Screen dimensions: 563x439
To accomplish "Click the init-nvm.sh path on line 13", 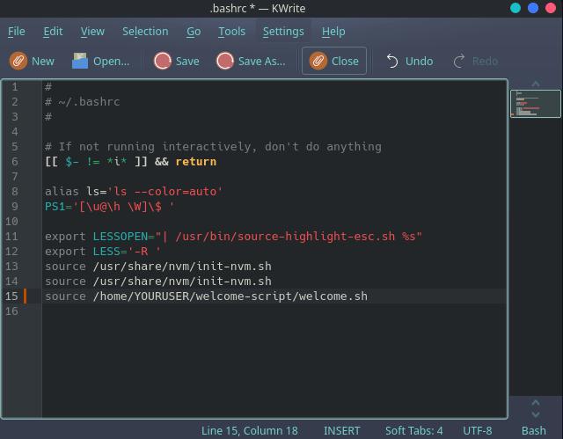I will click(182, 267).
